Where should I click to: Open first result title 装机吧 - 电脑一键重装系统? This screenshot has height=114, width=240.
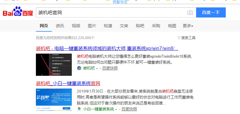[107, 49]
